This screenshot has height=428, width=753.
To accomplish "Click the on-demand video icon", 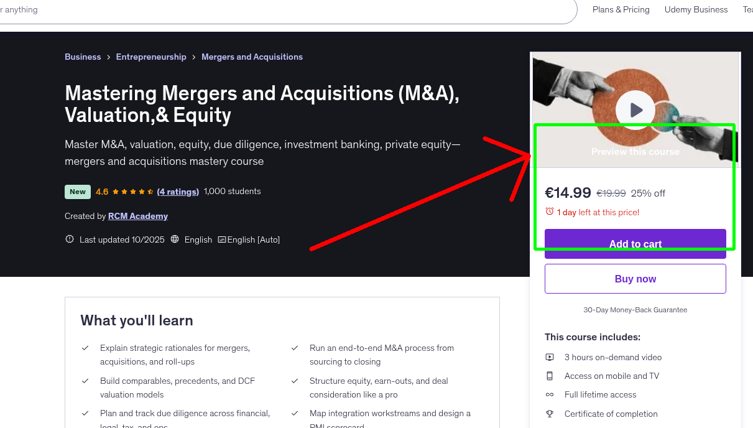I will [550, 357].
